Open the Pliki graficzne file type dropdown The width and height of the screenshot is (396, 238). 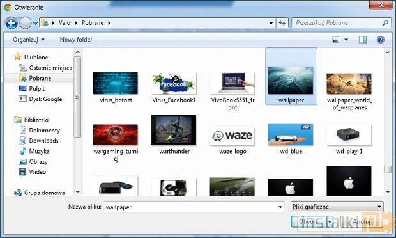(x=337, y=207)
